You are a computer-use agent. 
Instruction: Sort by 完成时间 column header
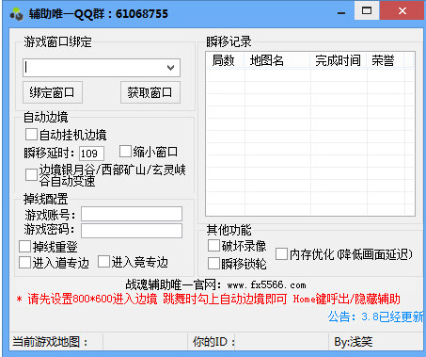click(x=339, y=60)
